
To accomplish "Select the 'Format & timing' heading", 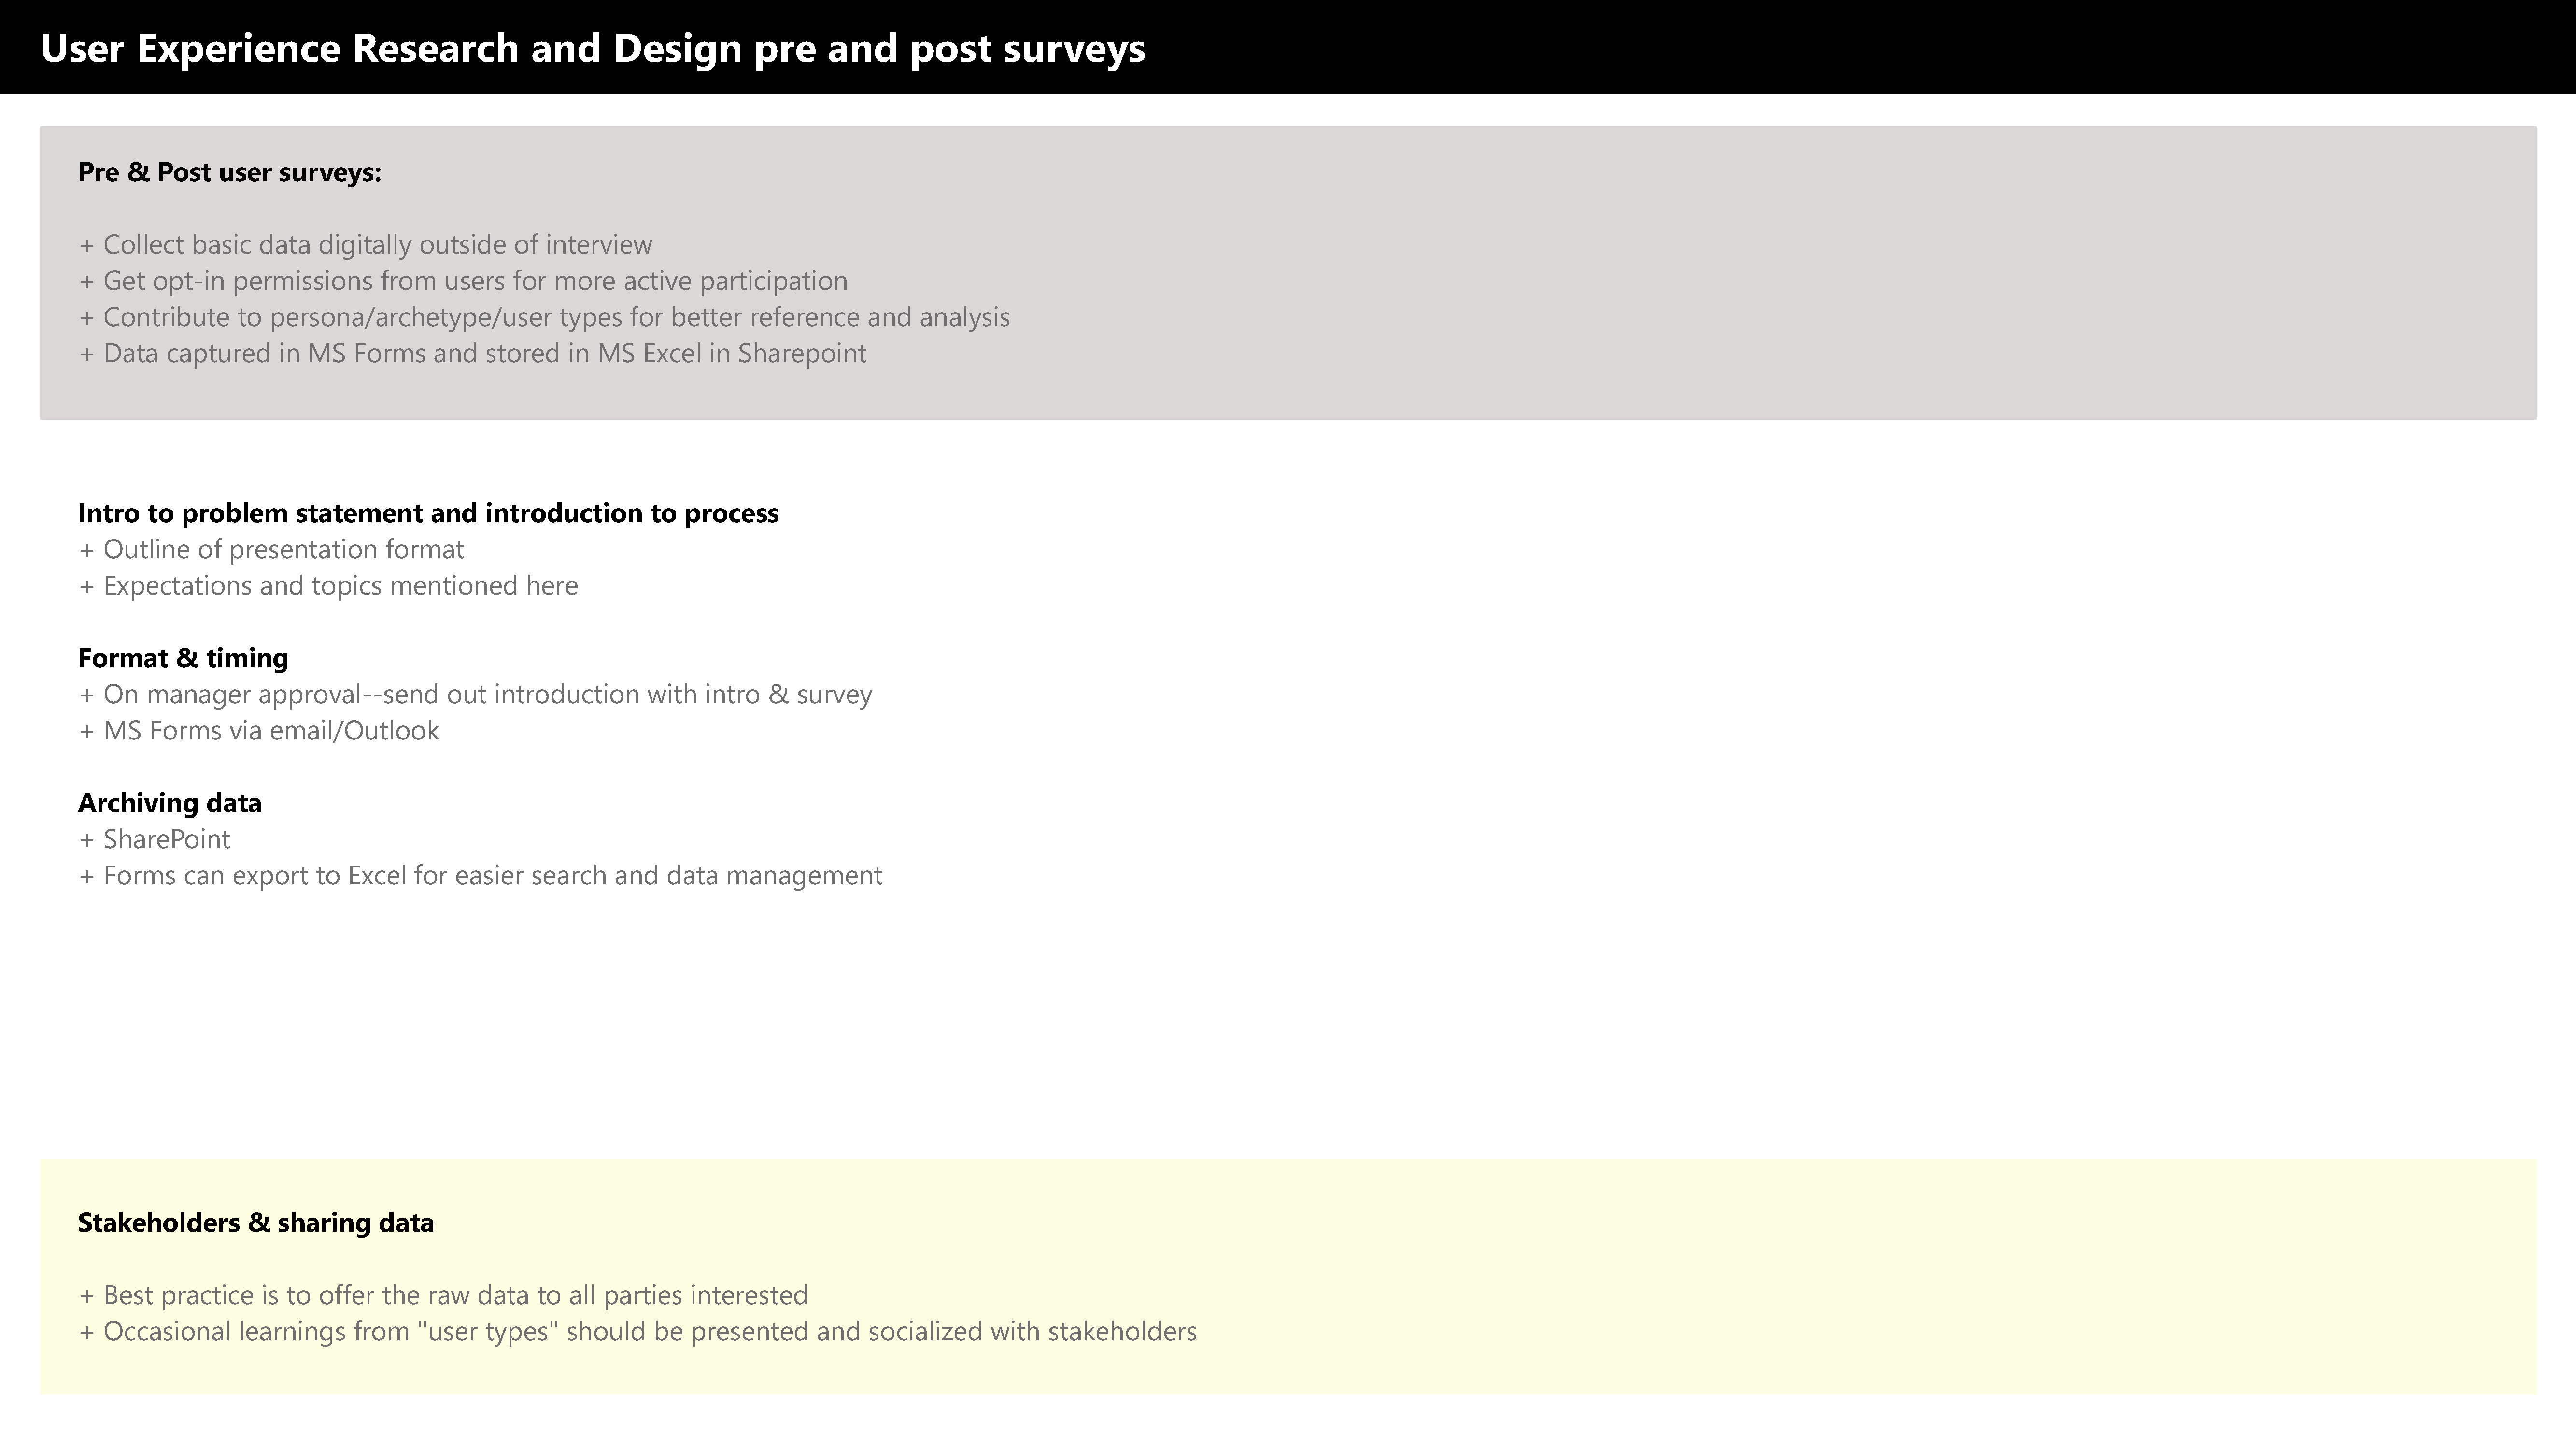I will point(183,658).
